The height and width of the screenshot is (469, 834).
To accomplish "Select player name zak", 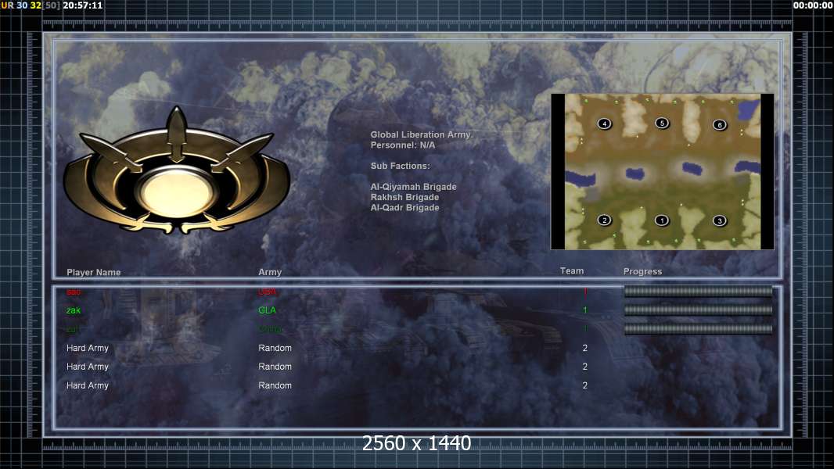I will pos(74,310).
